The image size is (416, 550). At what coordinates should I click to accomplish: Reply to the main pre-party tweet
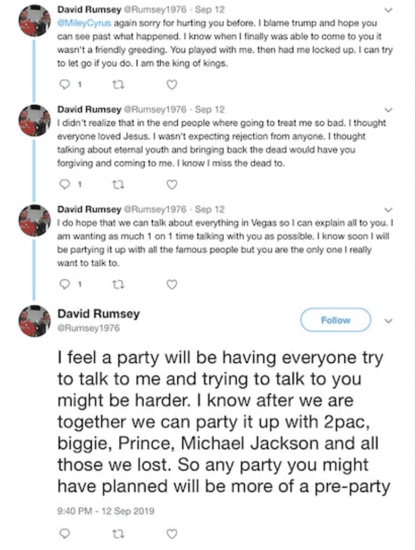[x=65, y=534]
